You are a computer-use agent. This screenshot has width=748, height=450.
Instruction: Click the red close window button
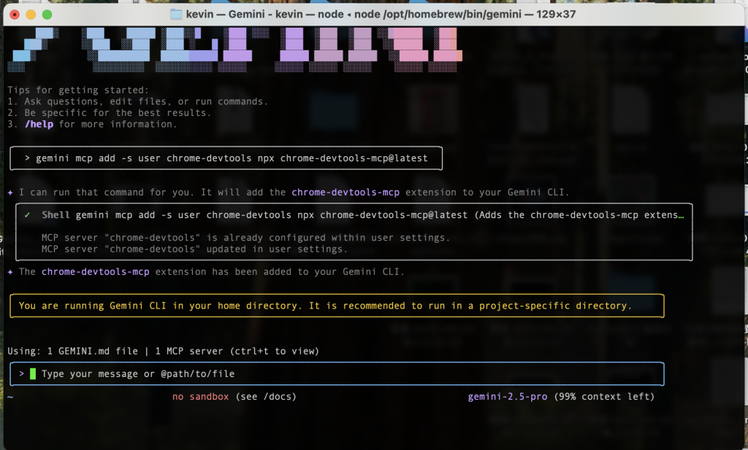tap(15, 15)
